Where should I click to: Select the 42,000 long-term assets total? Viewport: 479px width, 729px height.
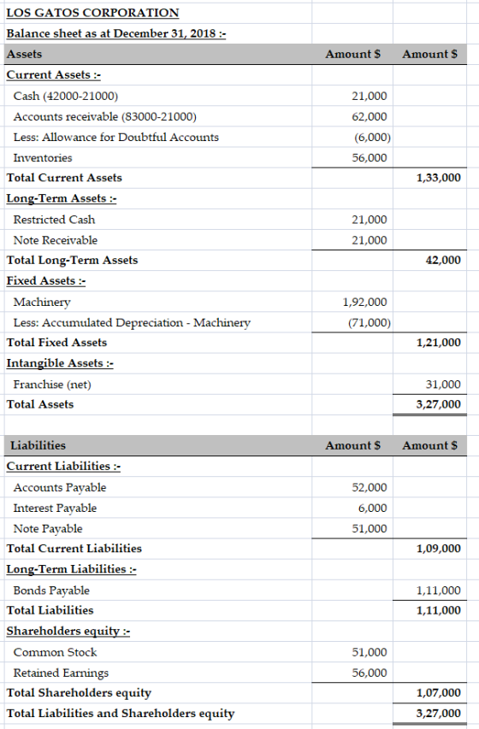click(x=443, y=260)
